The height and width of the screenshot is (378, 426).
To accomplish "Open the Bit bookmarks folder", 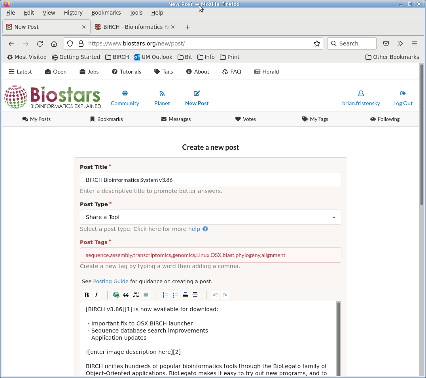I will [185, 57].
